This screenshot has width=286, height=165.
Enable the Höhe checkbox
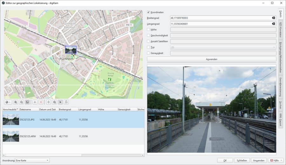pyautogui.click(x=148, y=30)
